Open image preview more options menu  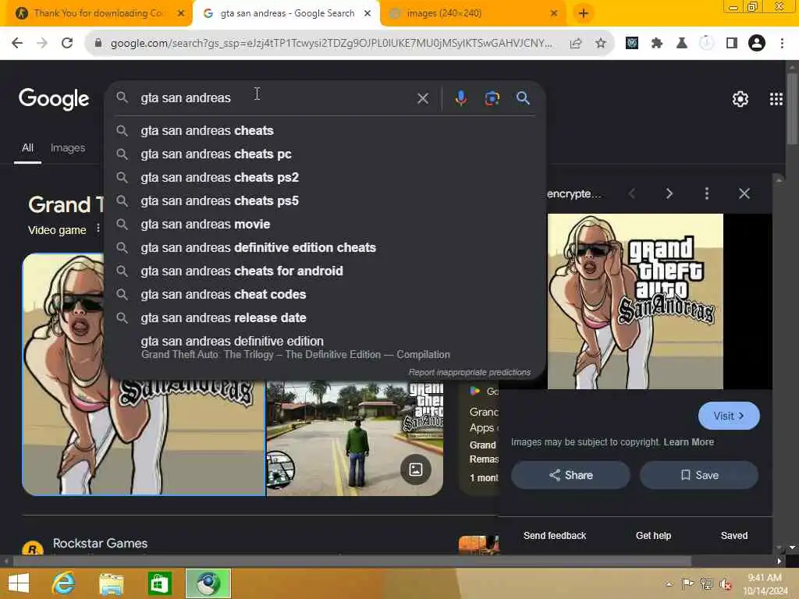tap(707, 193)
